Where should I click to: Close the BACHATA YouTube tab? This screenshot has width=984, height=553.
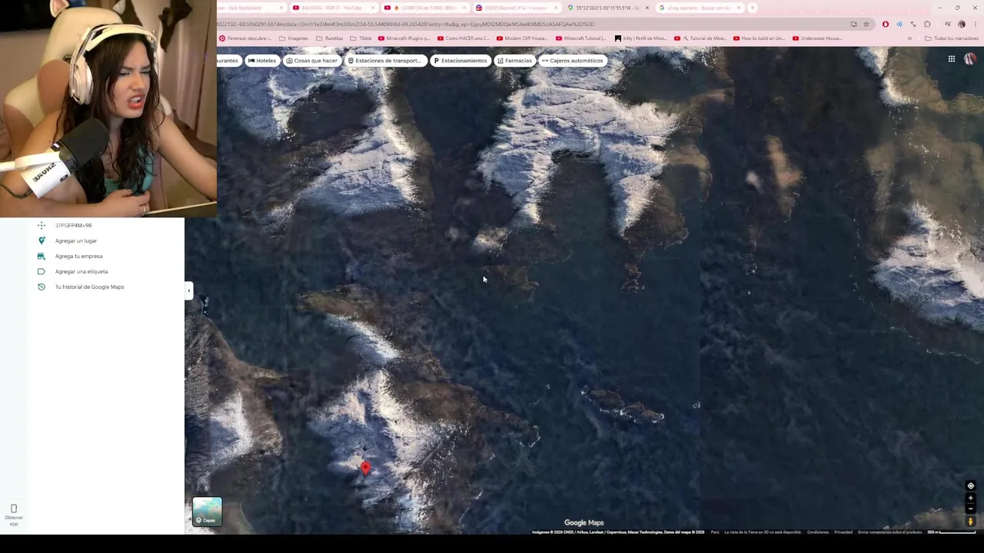[373, 8]
